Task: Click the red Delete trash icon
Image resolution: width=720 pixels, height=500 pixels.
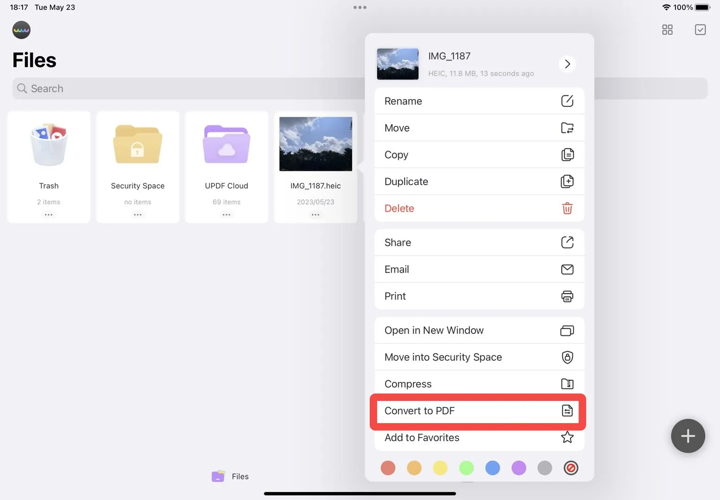Action: [567, 208]
